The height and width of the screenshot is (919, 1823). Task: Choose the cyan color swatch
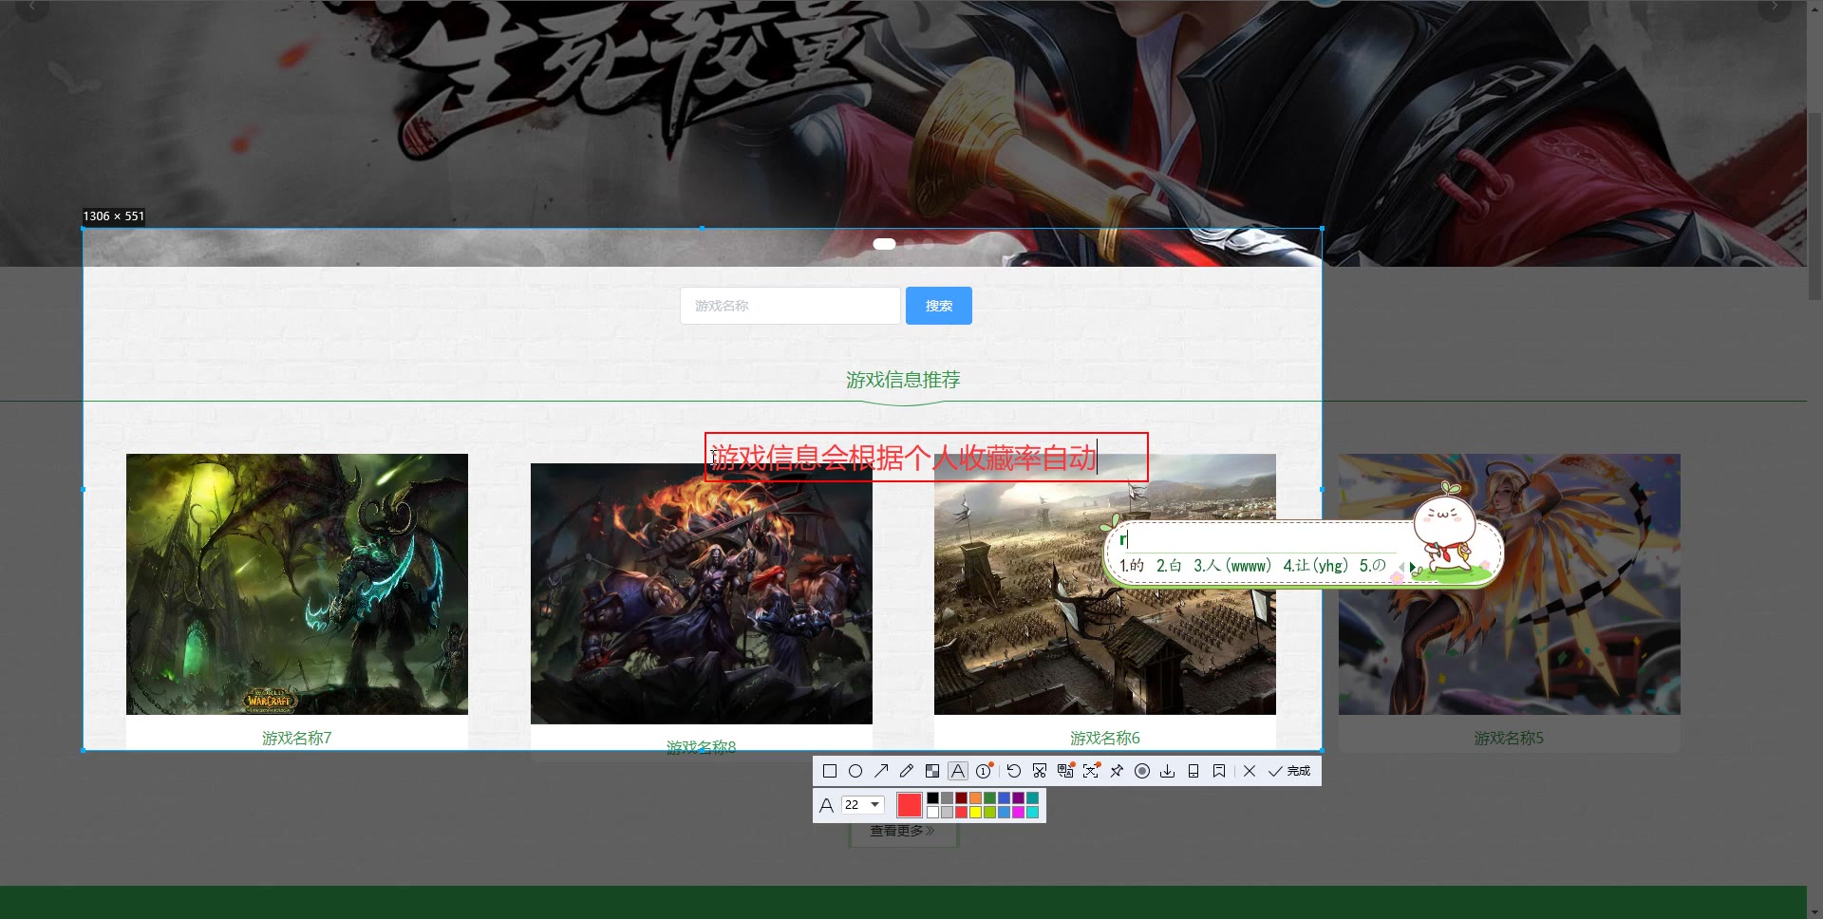pyautogui.click(x=1032, y=813)
